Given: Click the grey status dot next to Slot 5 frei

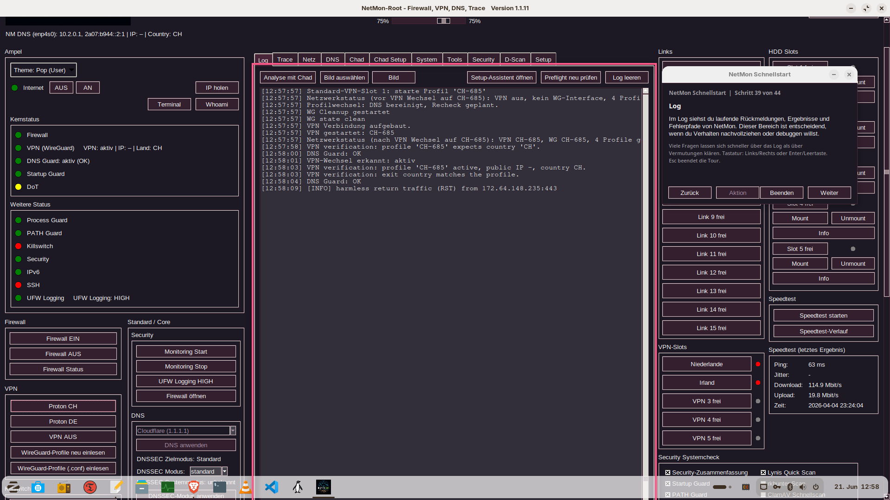Looking at the screenshot, I should pyautogui.click(x=853, y=249).
